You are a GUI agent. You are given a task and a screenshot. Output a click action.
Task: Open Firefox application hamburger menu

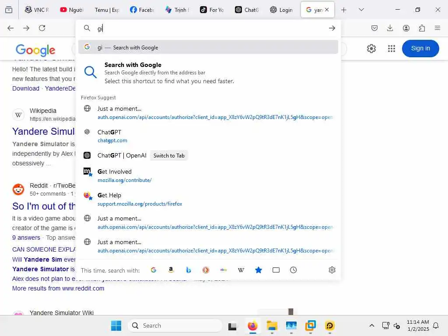coord(437,28)
